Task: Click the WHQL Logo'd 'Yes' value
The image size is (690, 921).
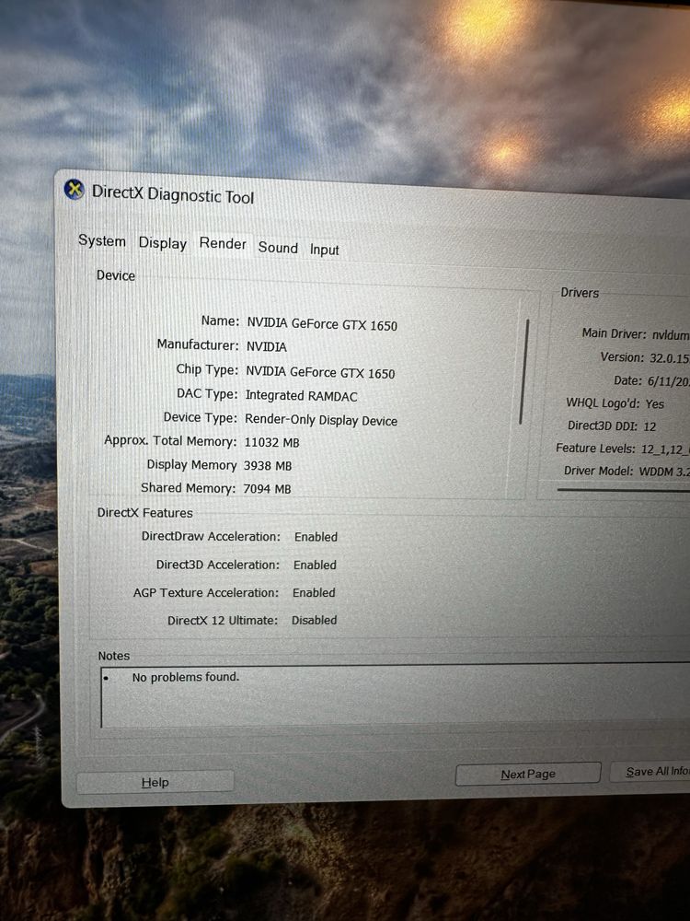Action: click(x=655, y=404)
